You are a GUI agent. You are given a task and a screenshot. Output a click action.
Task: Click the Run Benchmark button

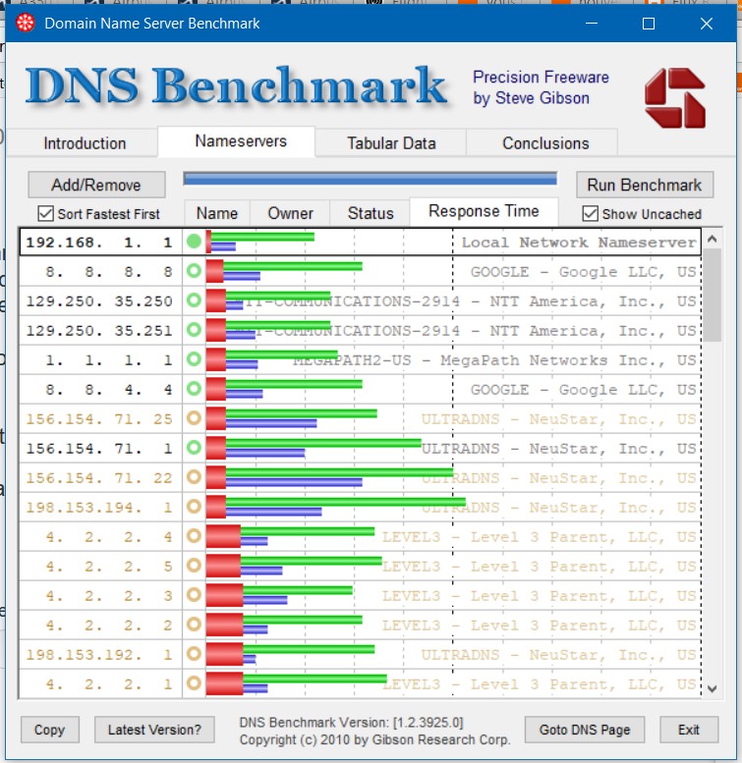[x=645, y=185]
